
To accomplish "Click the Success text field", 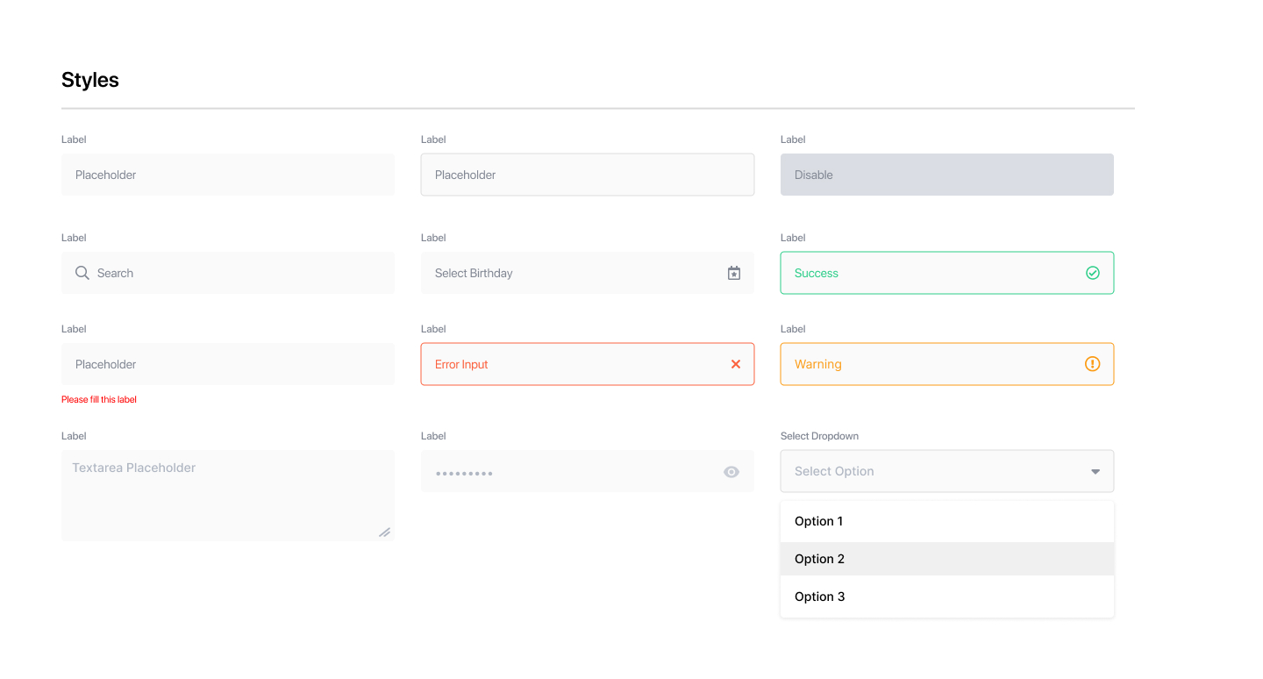I will coord(930,273).
